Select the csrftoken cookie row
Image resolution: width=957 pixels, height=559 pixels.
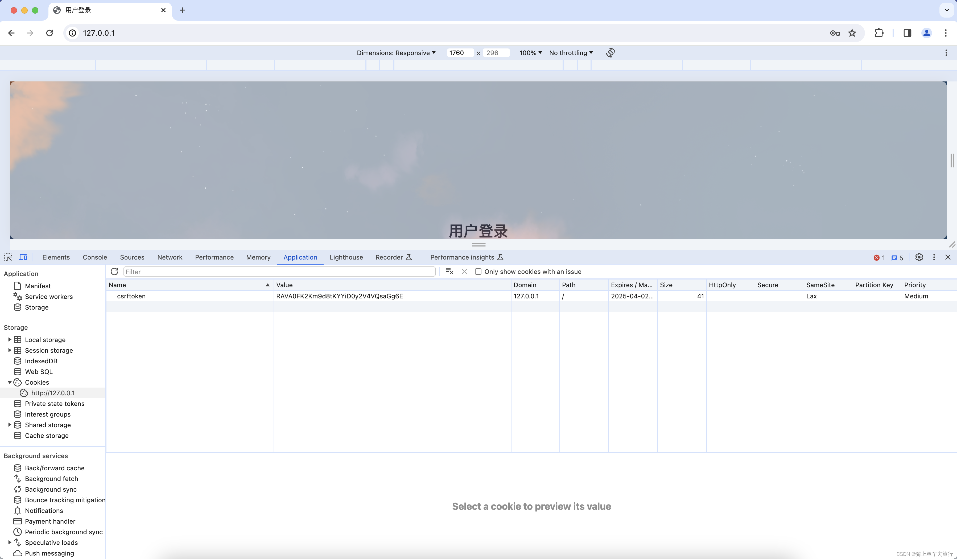(x=531, y=296)
